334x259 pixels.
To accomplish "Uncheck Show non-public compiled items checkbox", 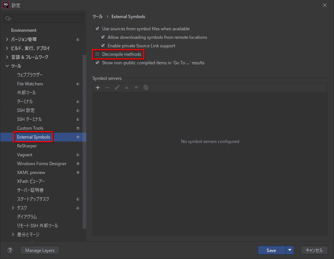I will pyautogui.click(x=97, y=63).
